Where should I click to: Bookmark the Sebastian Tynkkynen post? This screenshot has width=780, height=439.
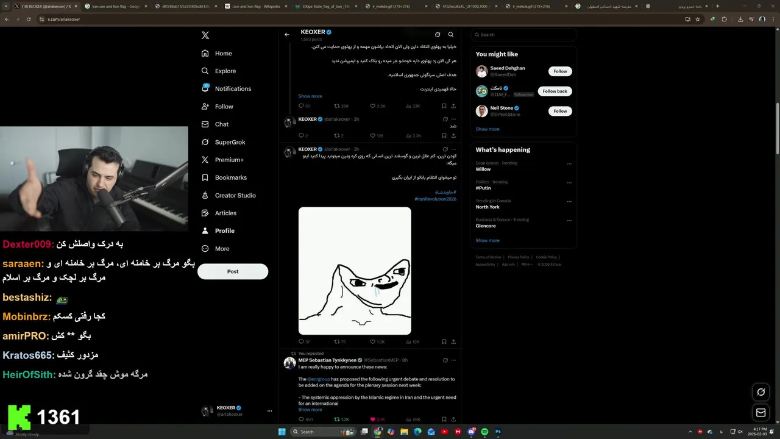click(444, 419)
